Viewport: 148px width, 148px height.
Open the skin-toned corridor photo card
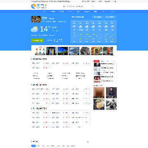(x=99, y=92)
